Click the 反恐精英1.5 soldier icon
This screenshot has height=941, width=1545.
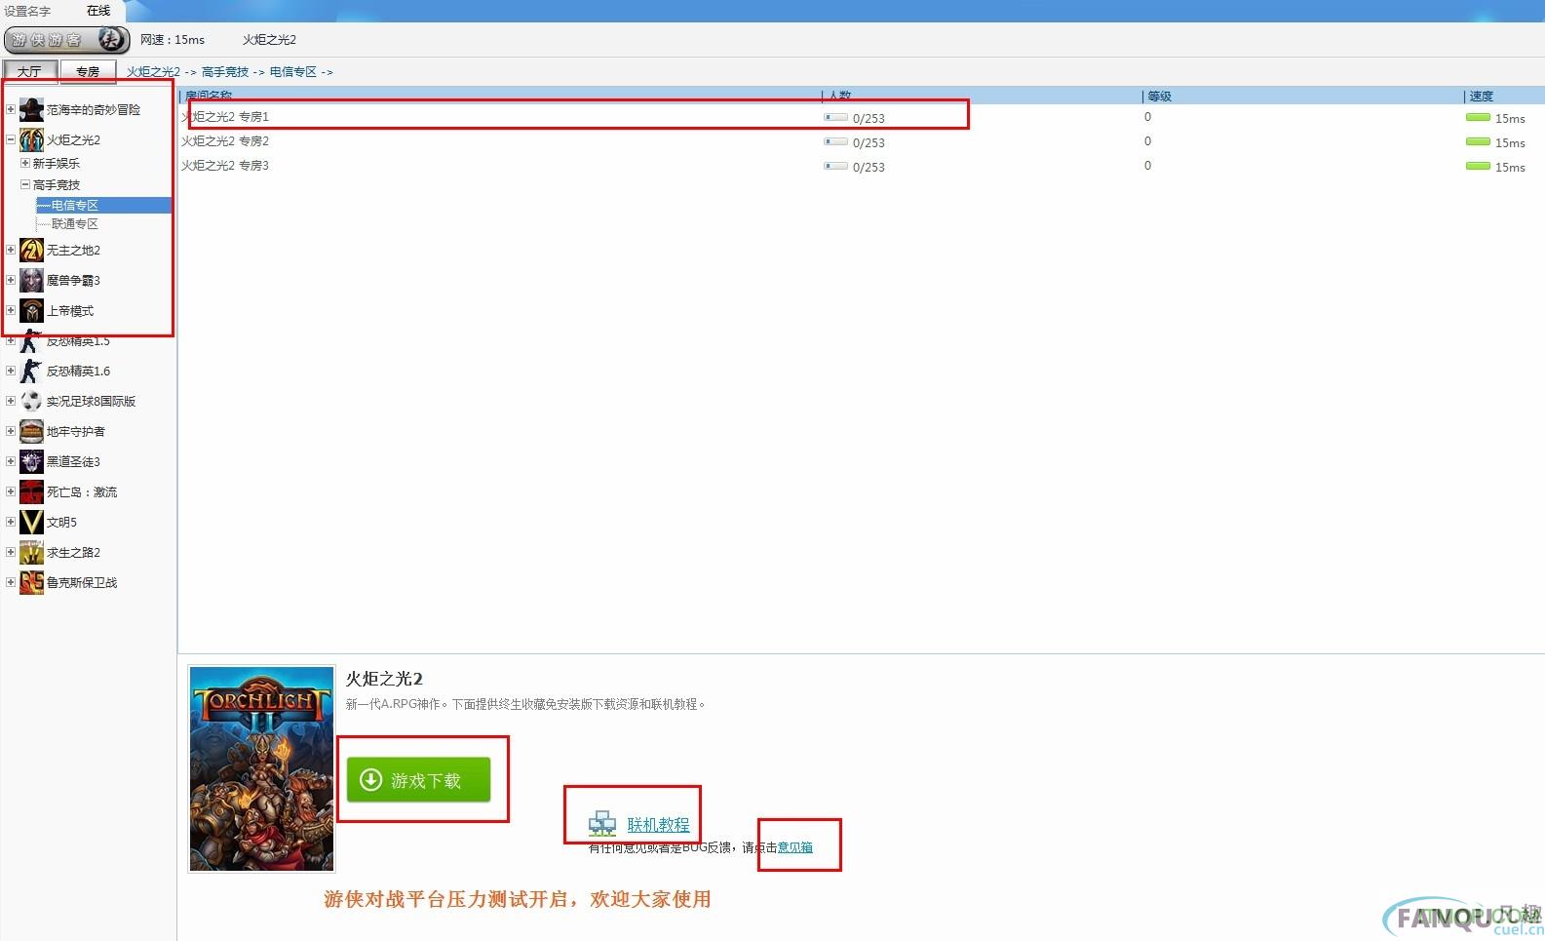[31, 341]
